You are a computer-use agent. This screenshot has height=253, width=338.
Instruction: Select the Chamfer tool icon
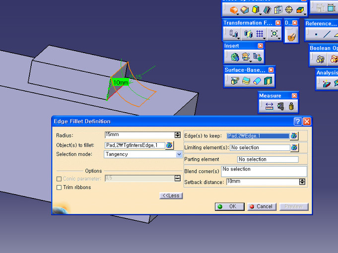click(245, 10)
